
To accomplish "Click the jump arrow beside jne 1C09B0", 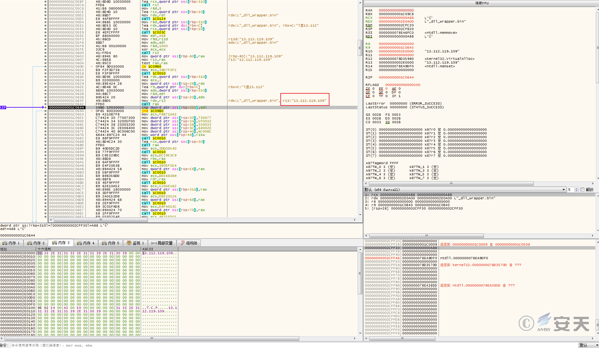I will (x=92, y=111).
